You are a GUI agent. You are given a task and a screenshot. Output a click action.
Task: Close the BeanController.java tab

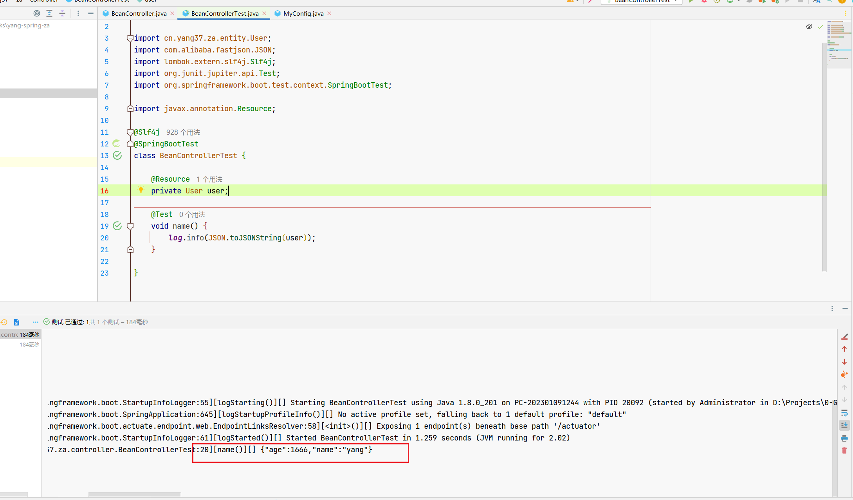pos(172,13)
